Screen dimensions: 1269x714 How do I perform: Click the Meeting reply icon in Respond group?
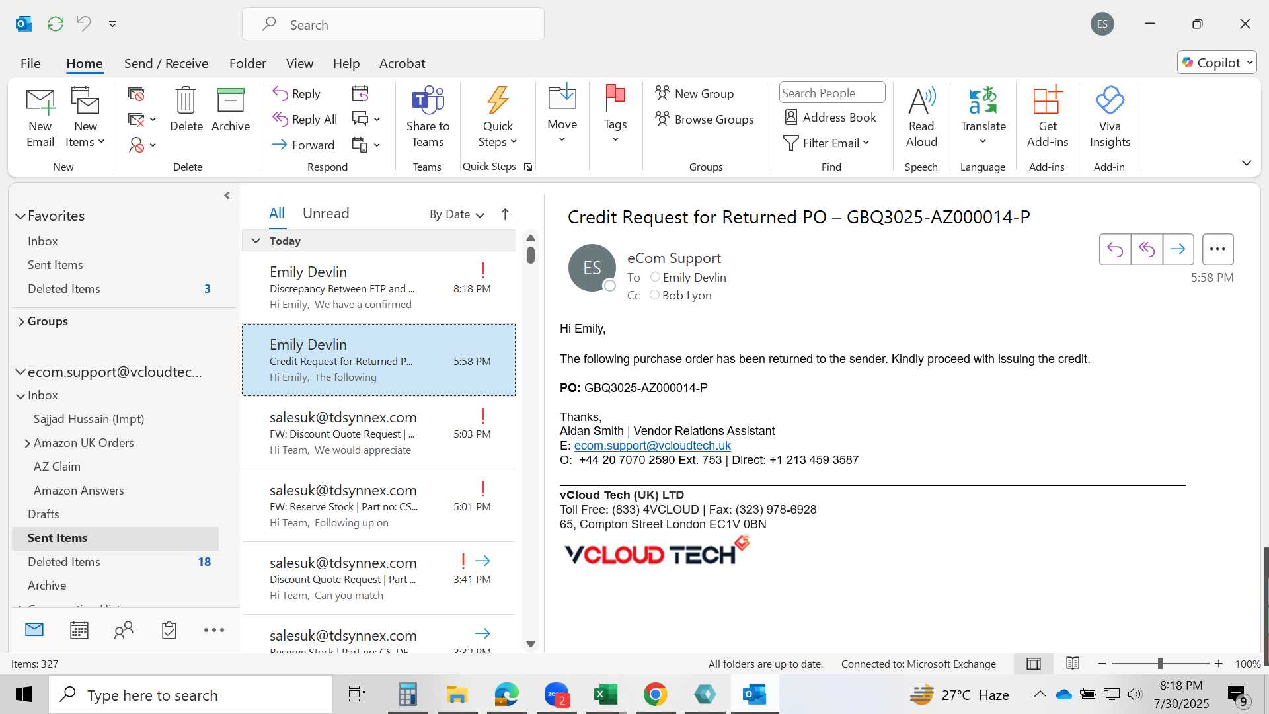coord(360,94)
